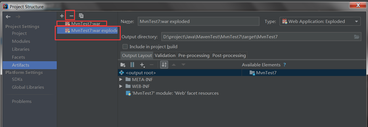Remove the selected artifact with minus icon
This screenshot has width=368, height=127.
point(71,16)
